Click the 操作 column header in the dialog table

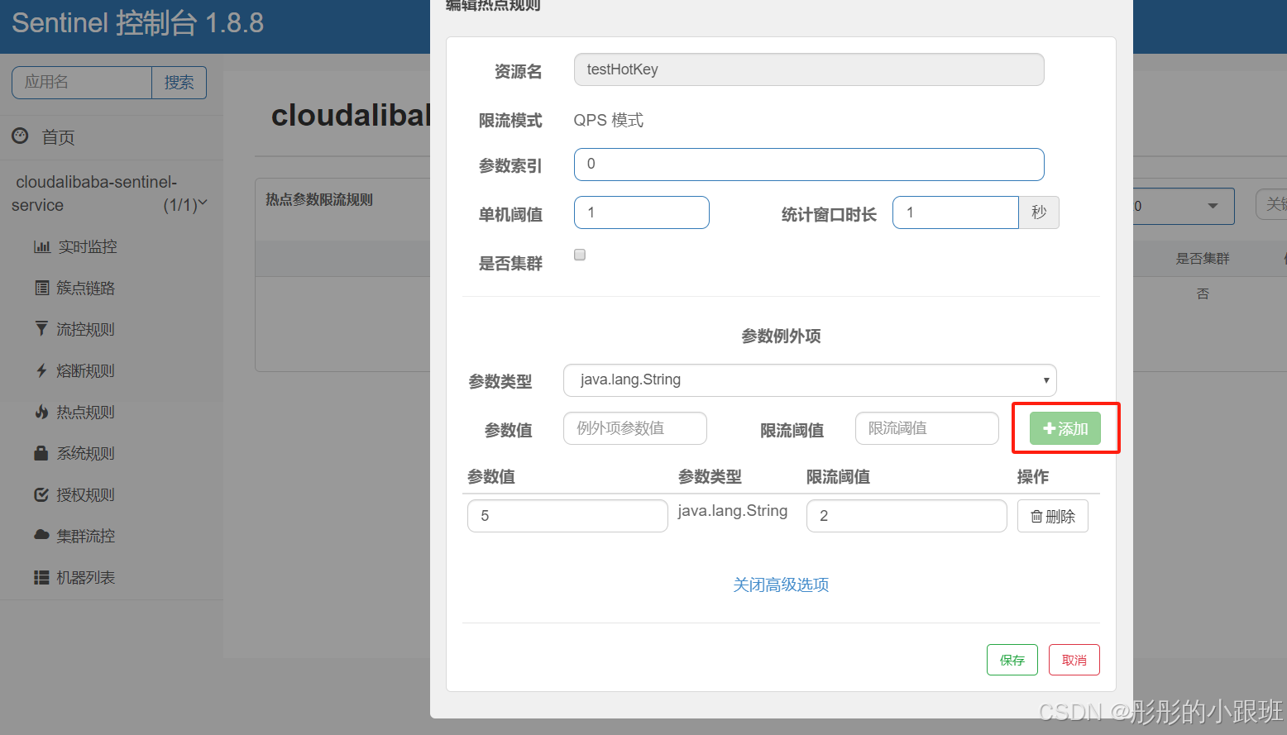pos(1033,476)
